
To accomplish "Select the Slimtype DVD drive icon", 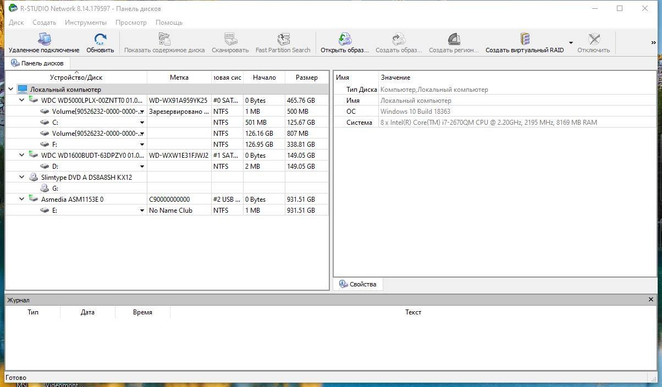I will [34, 177].
